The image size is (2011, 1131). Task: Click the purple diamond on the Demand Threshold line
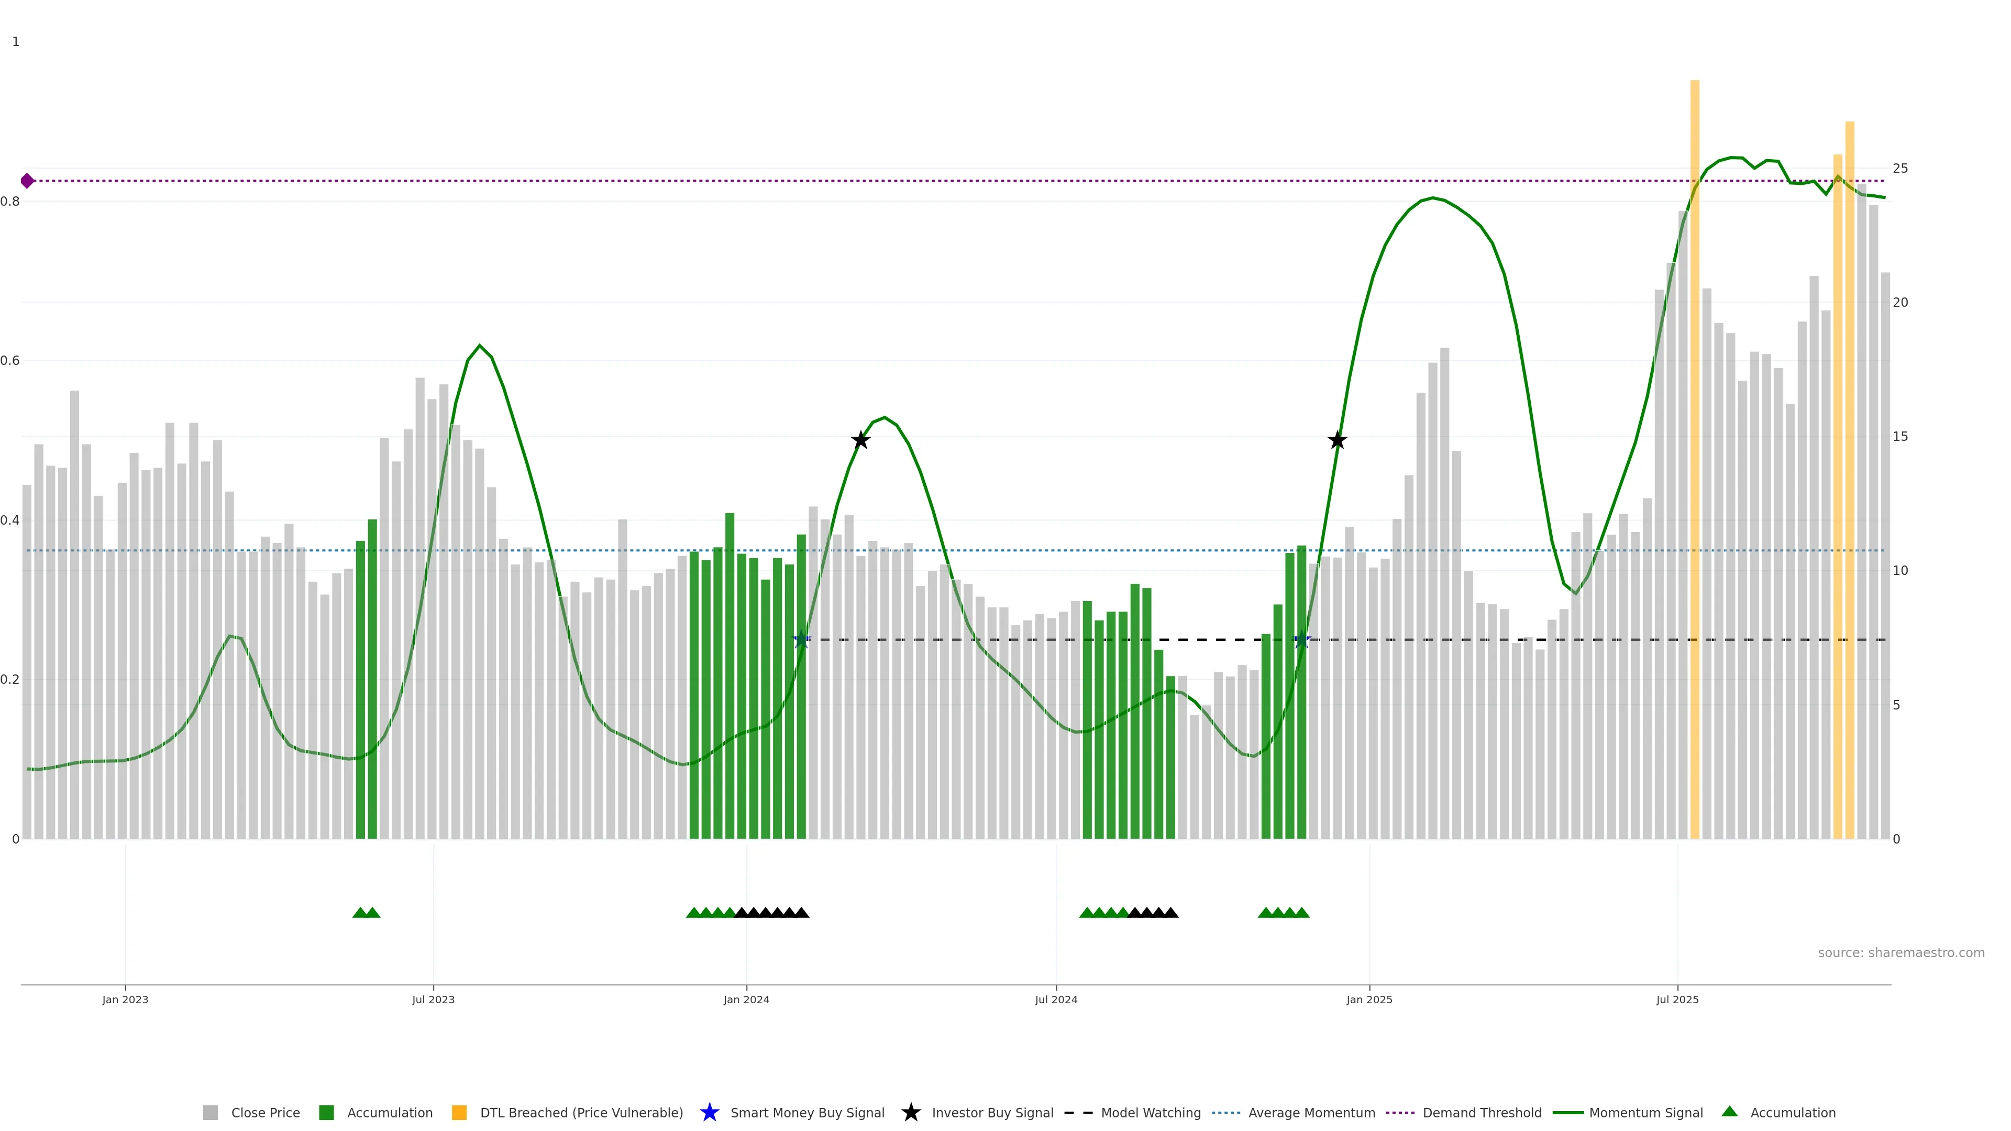(x=27, y=181)
